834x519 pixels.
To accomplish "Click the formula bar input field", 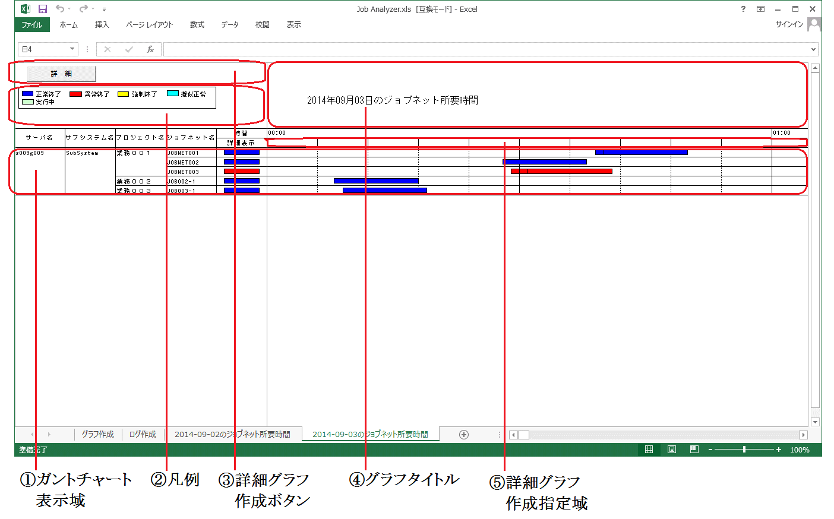I will [487, 49].
